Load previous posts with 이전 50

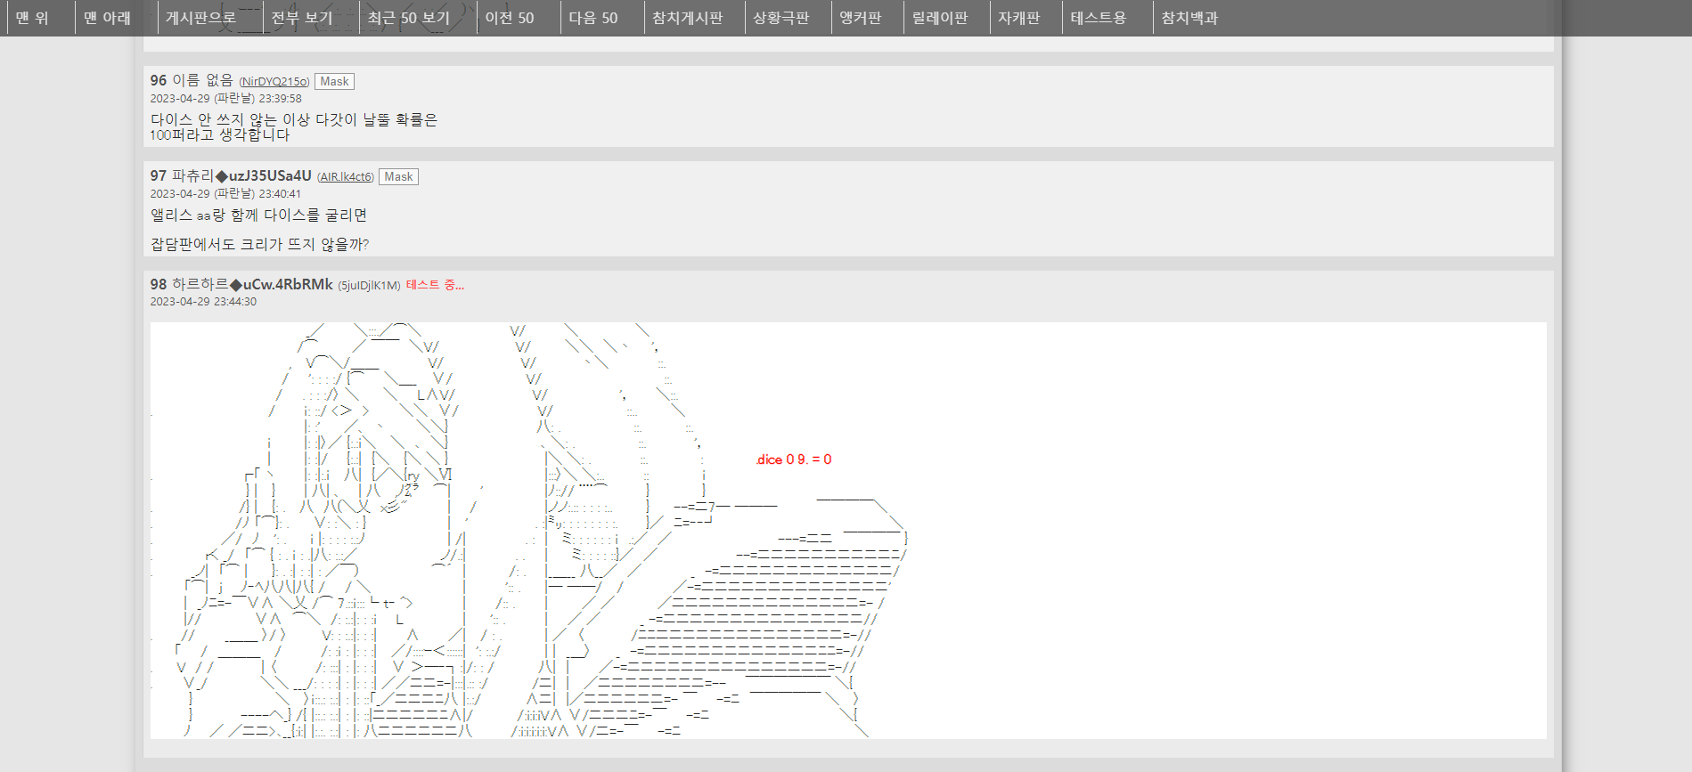510,18
